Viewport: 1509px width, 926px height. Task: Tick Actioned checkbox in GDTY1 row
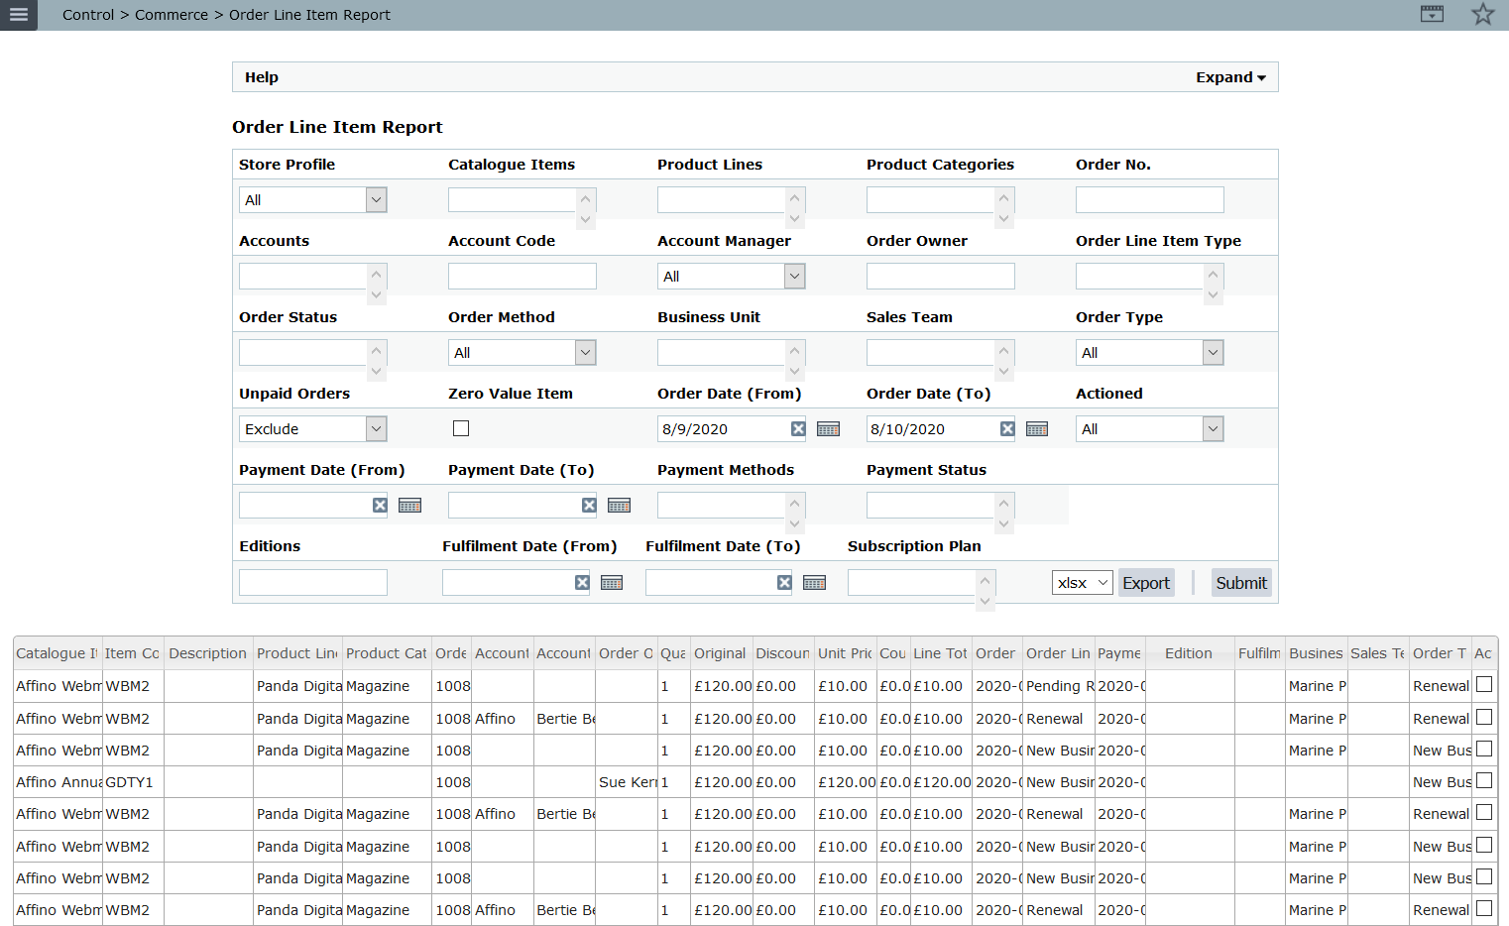pyautogui.click(x=1484, y=780)
